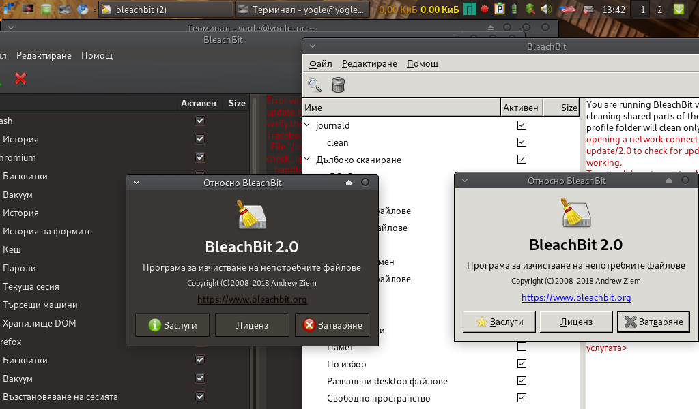Image resolution: width=699 pixels, height=409 pixels.
Task: Uncheck 'Свободно пространство' checkbox
Action: pyautogui.click(x=522, y=397)
